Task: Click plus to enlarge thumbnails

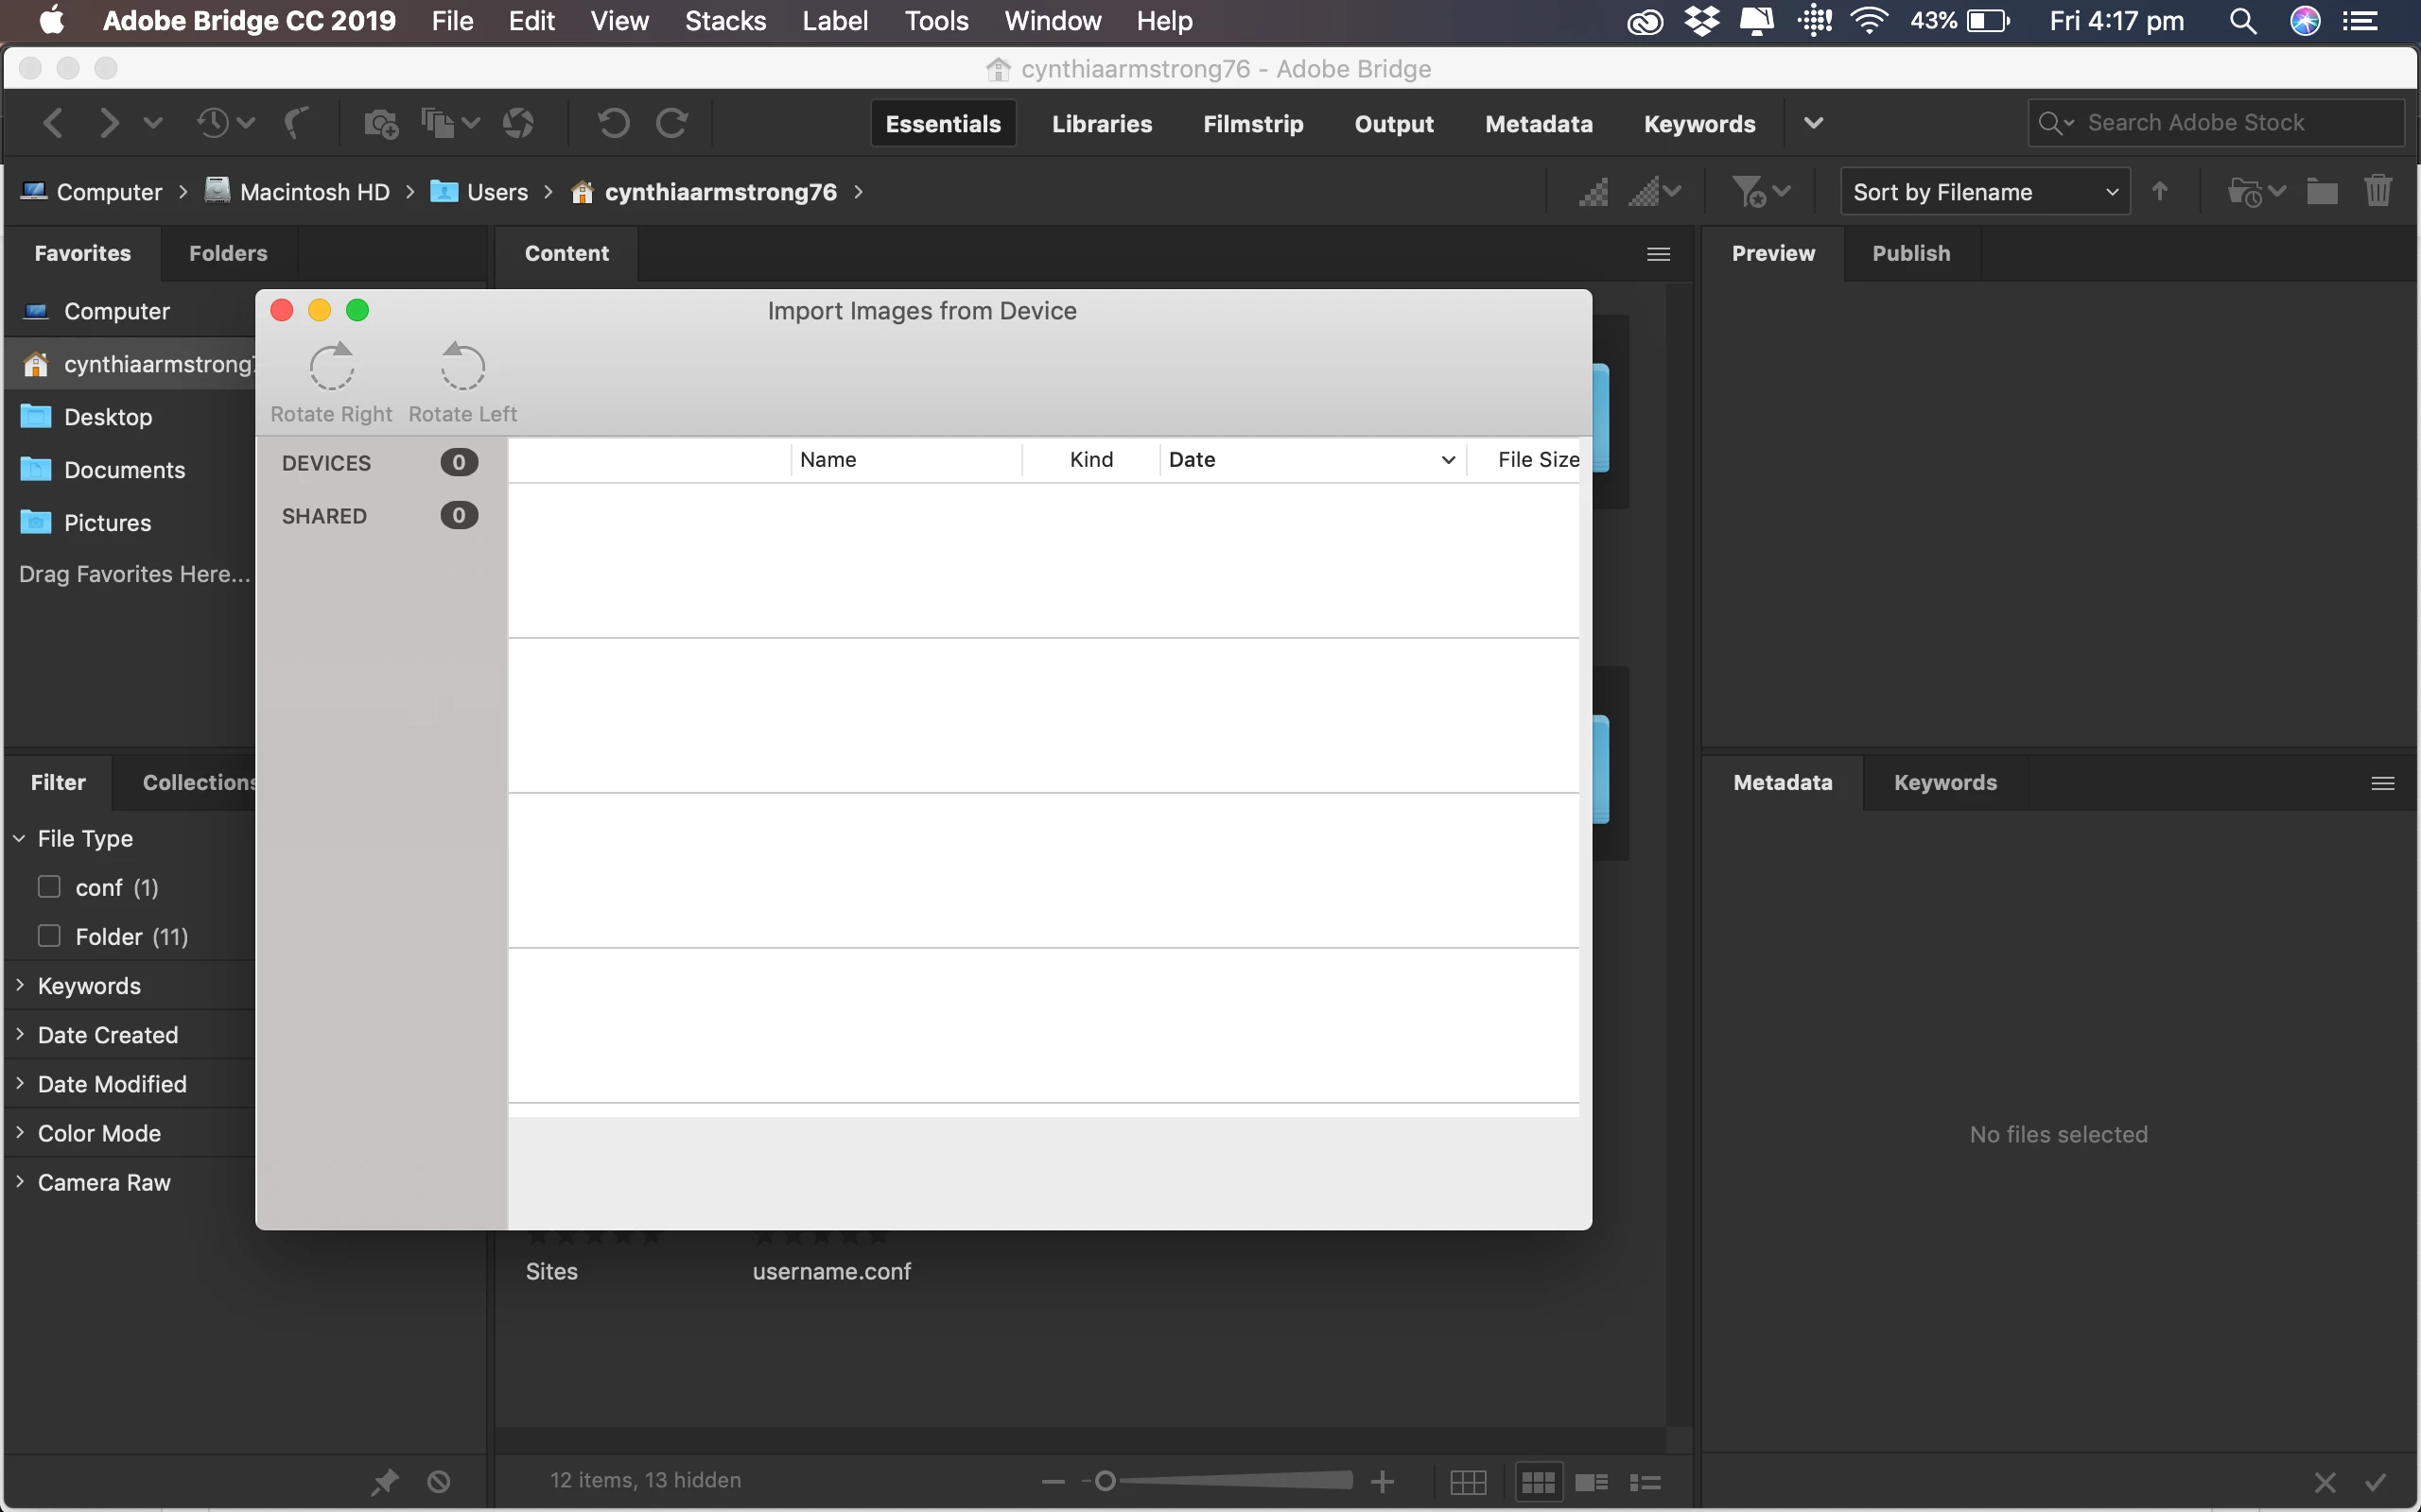Action: 1383,1481
